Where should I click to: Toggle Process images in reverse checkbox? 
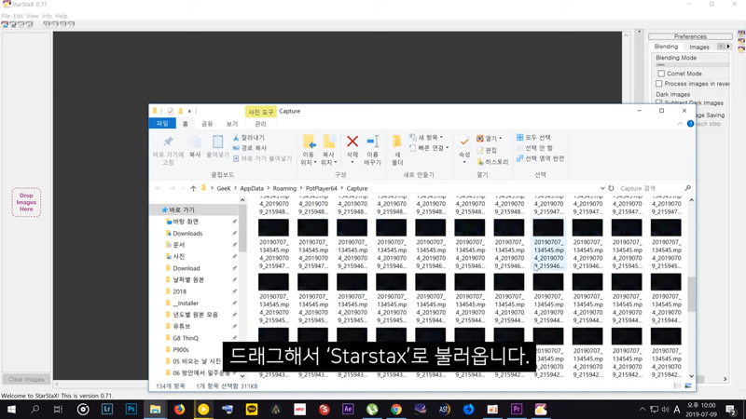(659, 84)
